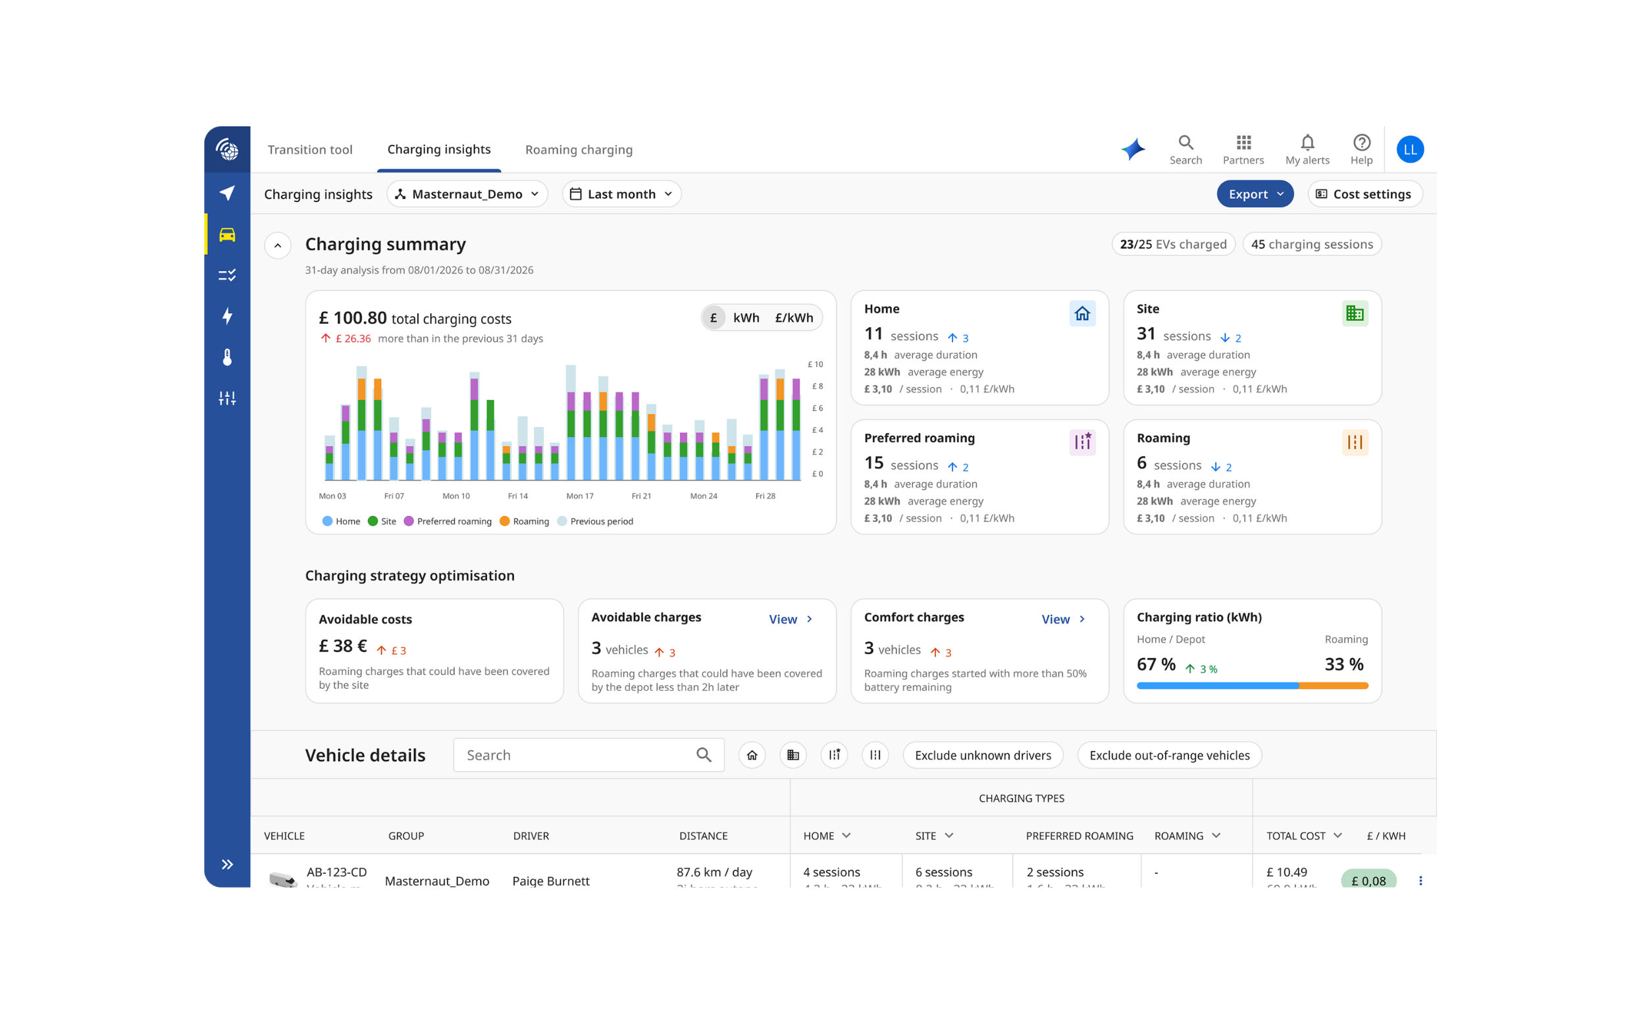Switch to Transition tool tab
Viewport: 1641px width, 1014px height.
coord(309,149)
